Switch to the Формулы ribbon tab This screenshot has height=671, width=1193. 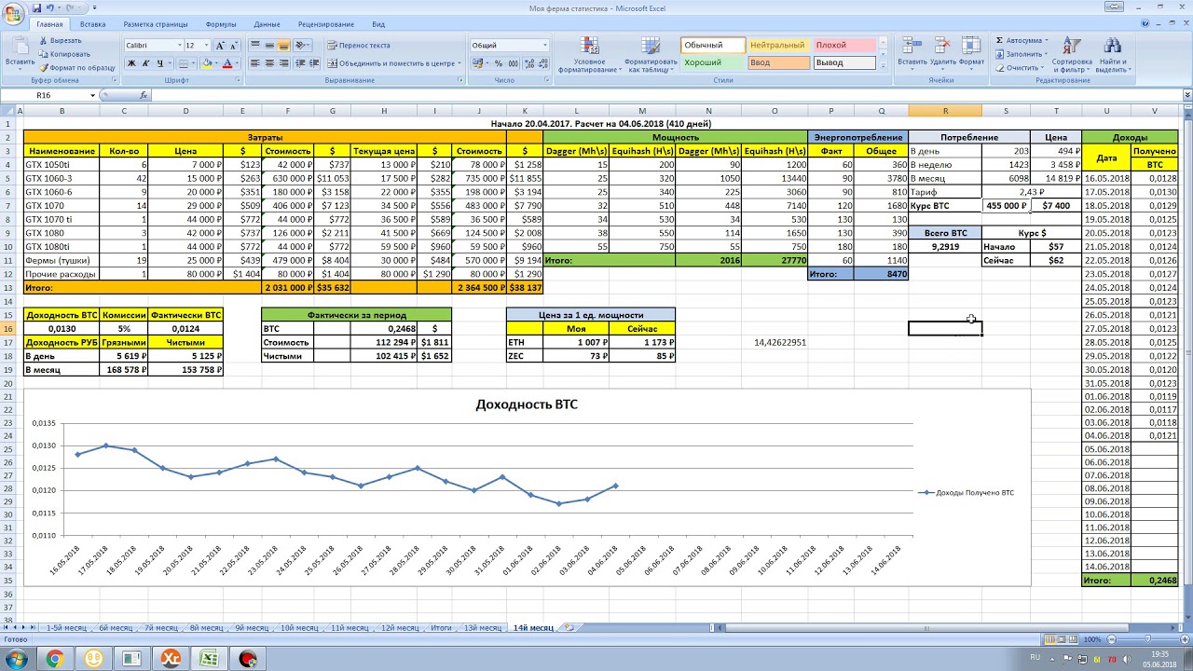221,24
